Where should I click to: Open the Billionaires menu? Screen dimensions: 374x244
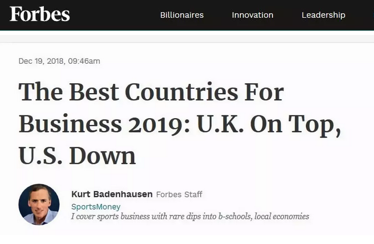point(181,15)
